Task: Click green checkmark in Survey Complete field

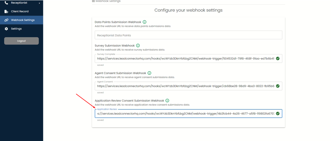Action: point(277,58)
